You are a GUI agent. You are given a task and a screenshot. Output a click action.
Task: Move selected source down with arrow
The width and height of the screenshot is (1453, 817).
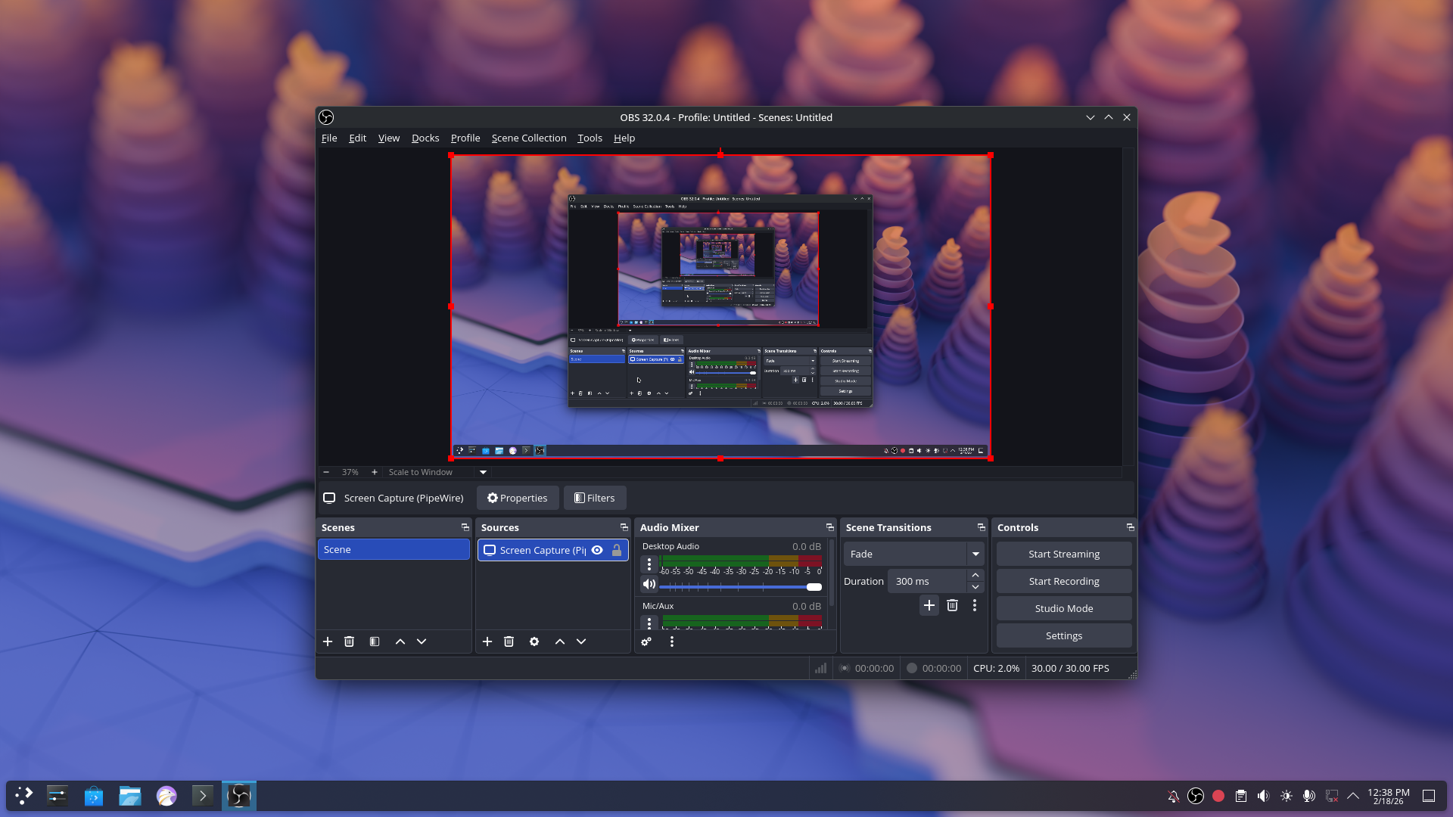(x=581, y=641)
